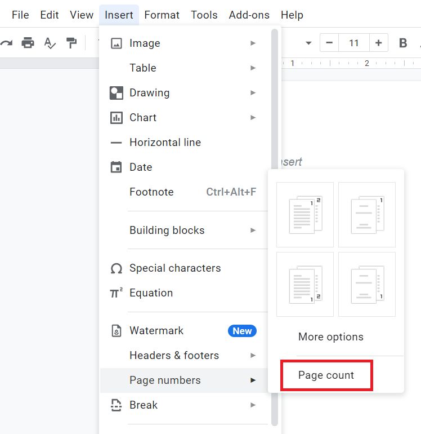The image size is (421, 434).
Task: Click the blue New badge
Action: click(x=242, y=331)
